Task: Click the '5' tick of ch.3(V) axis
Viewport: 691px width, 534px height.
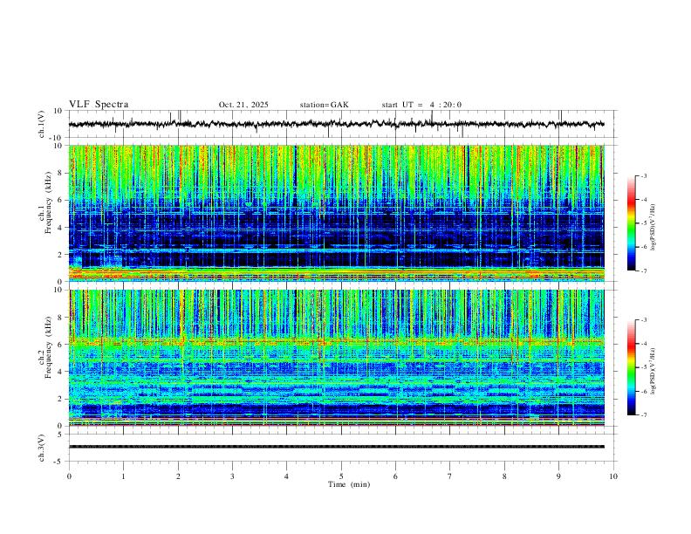Action: tap(60, 435)
